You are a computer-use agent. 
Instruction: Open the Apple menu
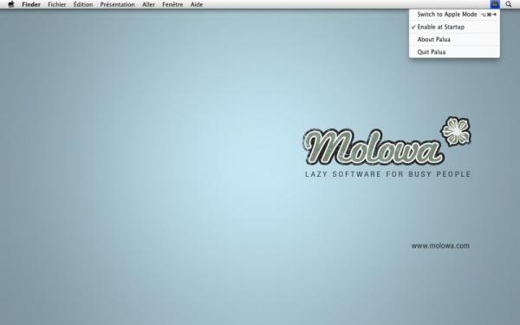pyautogui.click(x=11, y=4)
